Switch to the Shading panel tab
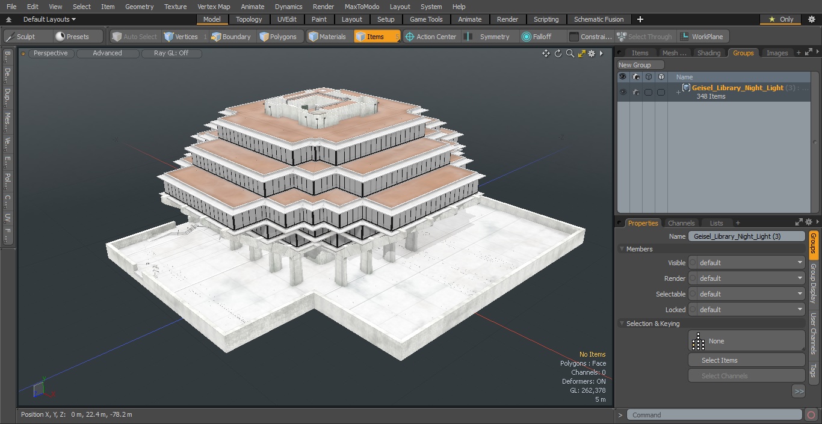Image resolution: width=822 pixels, height=424 pixels. tap(709, 53)
